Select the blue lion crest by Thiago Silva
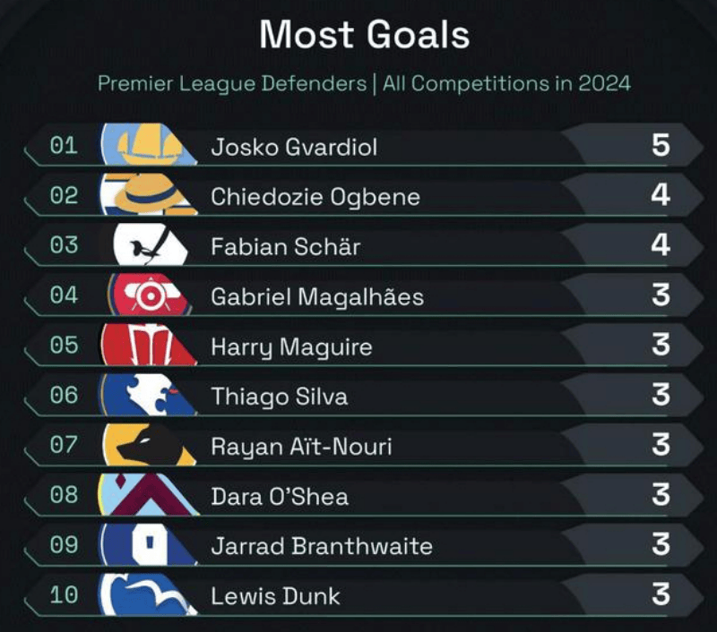 click(149, 395)
